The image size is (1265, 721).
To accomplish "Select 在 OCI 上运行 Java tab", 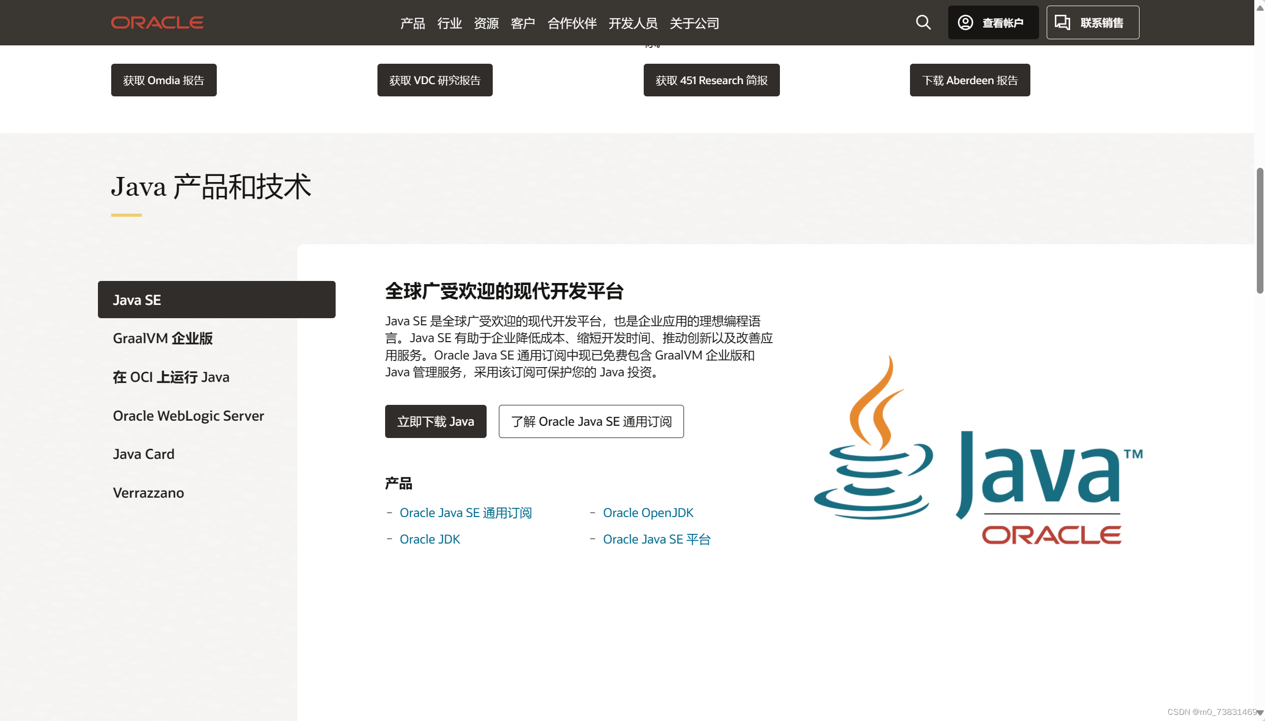I will 171,377.
